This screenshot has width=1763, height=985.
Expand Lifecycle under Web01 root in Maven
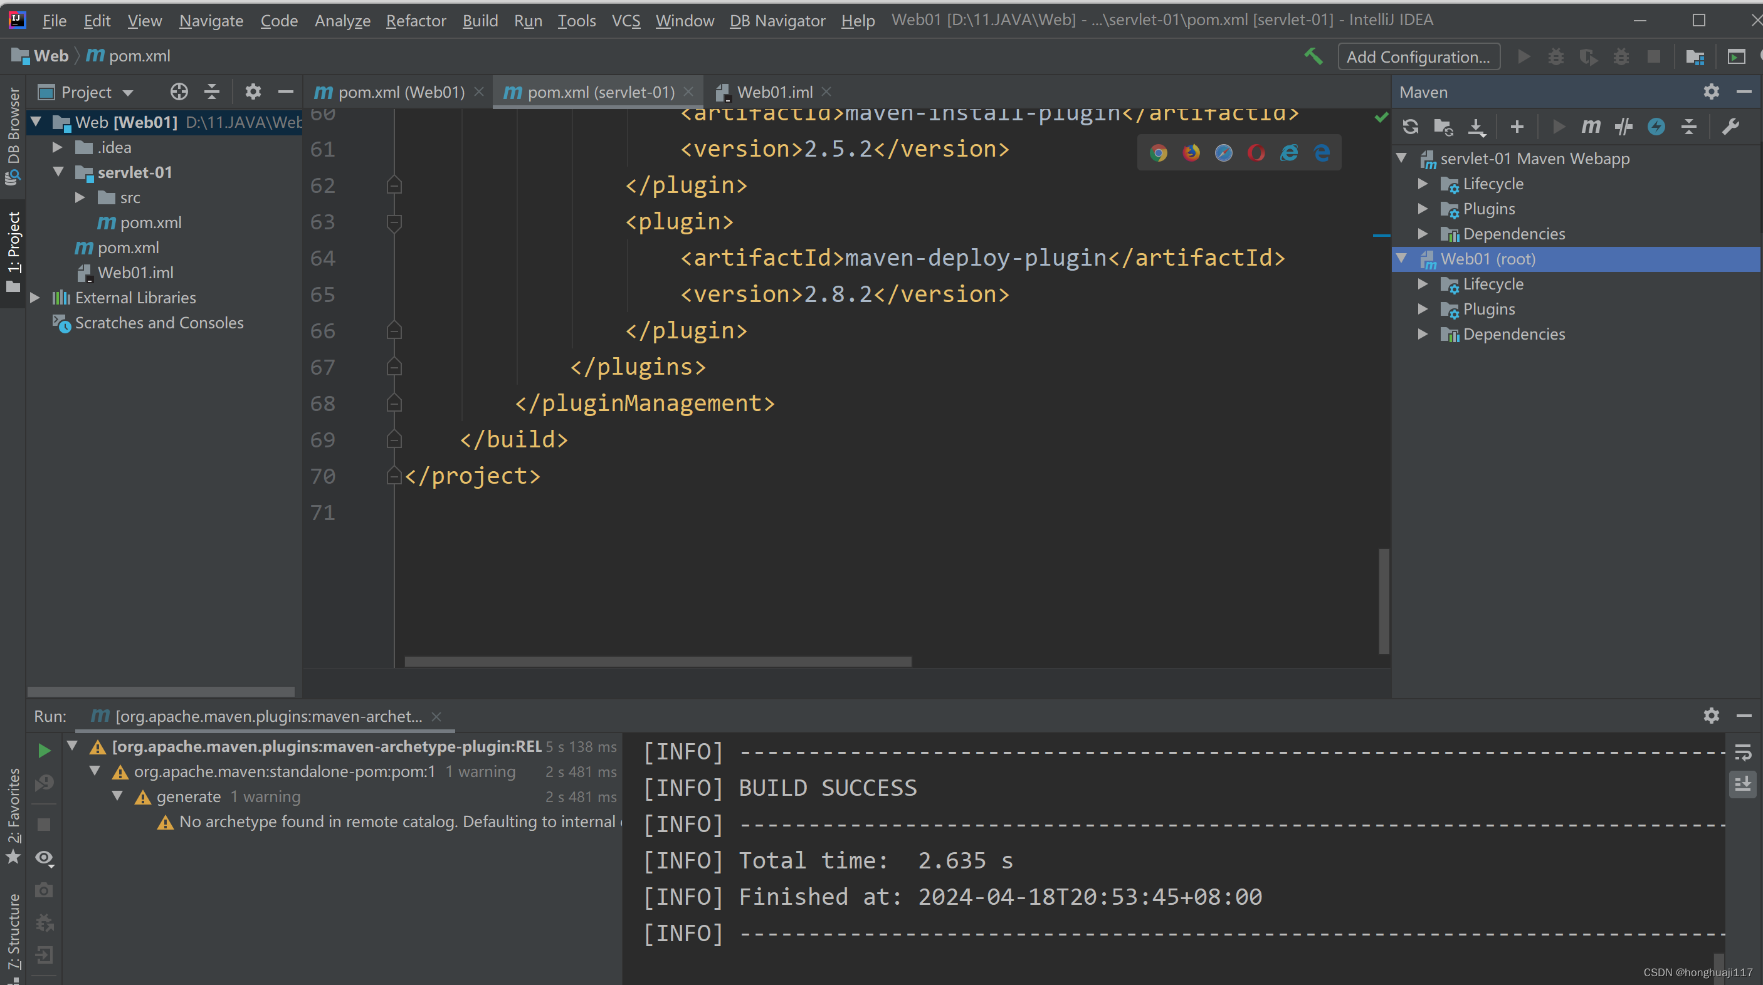(x=1424, y=284)
